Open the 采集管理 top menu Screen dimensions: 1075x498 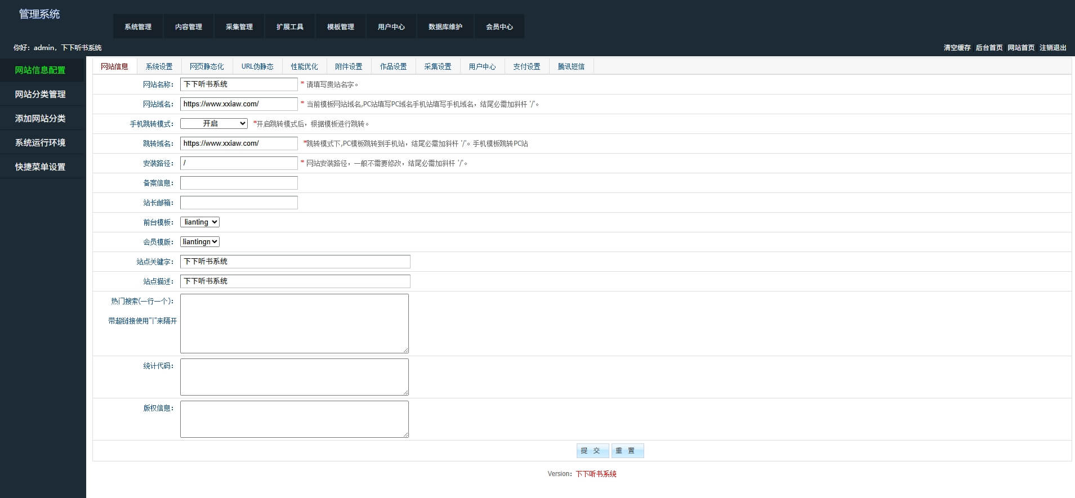(x=239, y=26)
